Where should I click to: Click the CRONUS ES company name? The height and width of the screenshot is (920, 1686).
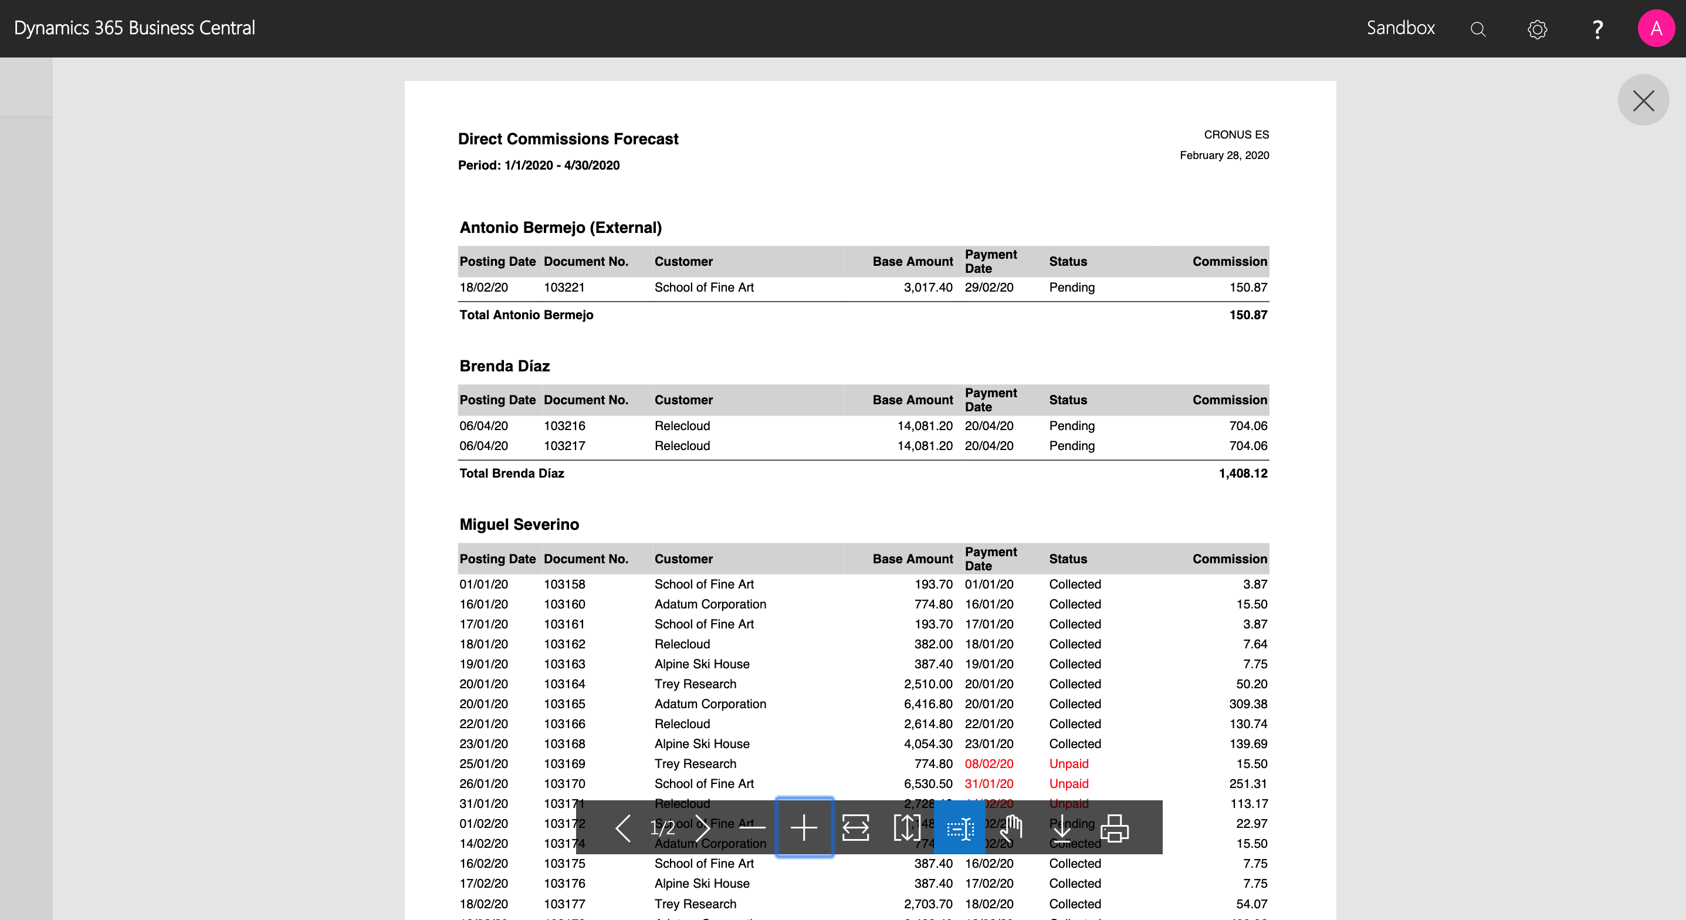[x=1235, y=134]
